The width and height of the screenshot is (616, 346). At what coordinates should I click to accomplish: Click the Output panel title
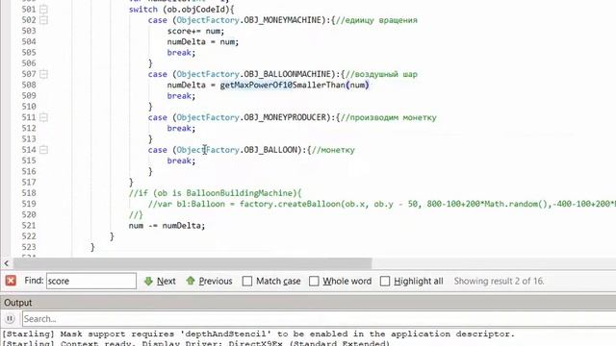coord(18,303)
